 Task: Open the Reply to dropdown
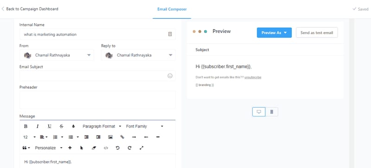(x=138, y=55)
